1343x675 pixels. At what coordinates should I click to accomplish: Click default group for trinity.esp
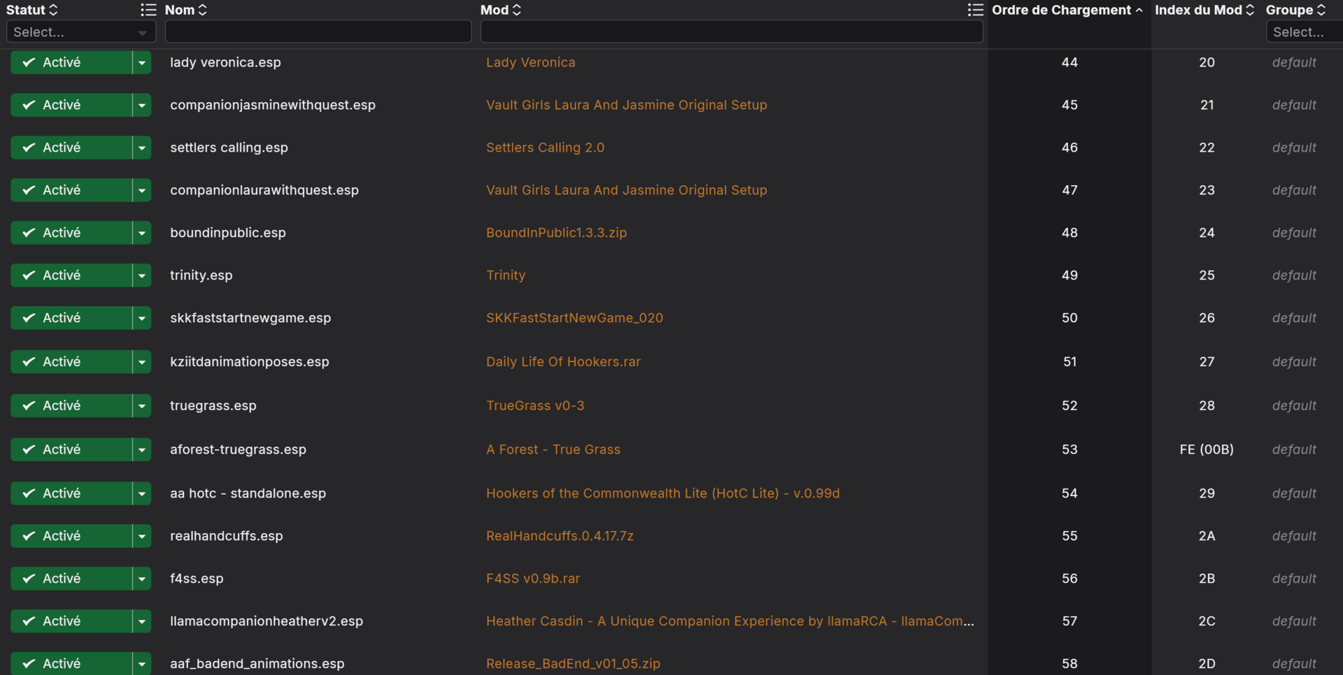(x=1294, y=275)
